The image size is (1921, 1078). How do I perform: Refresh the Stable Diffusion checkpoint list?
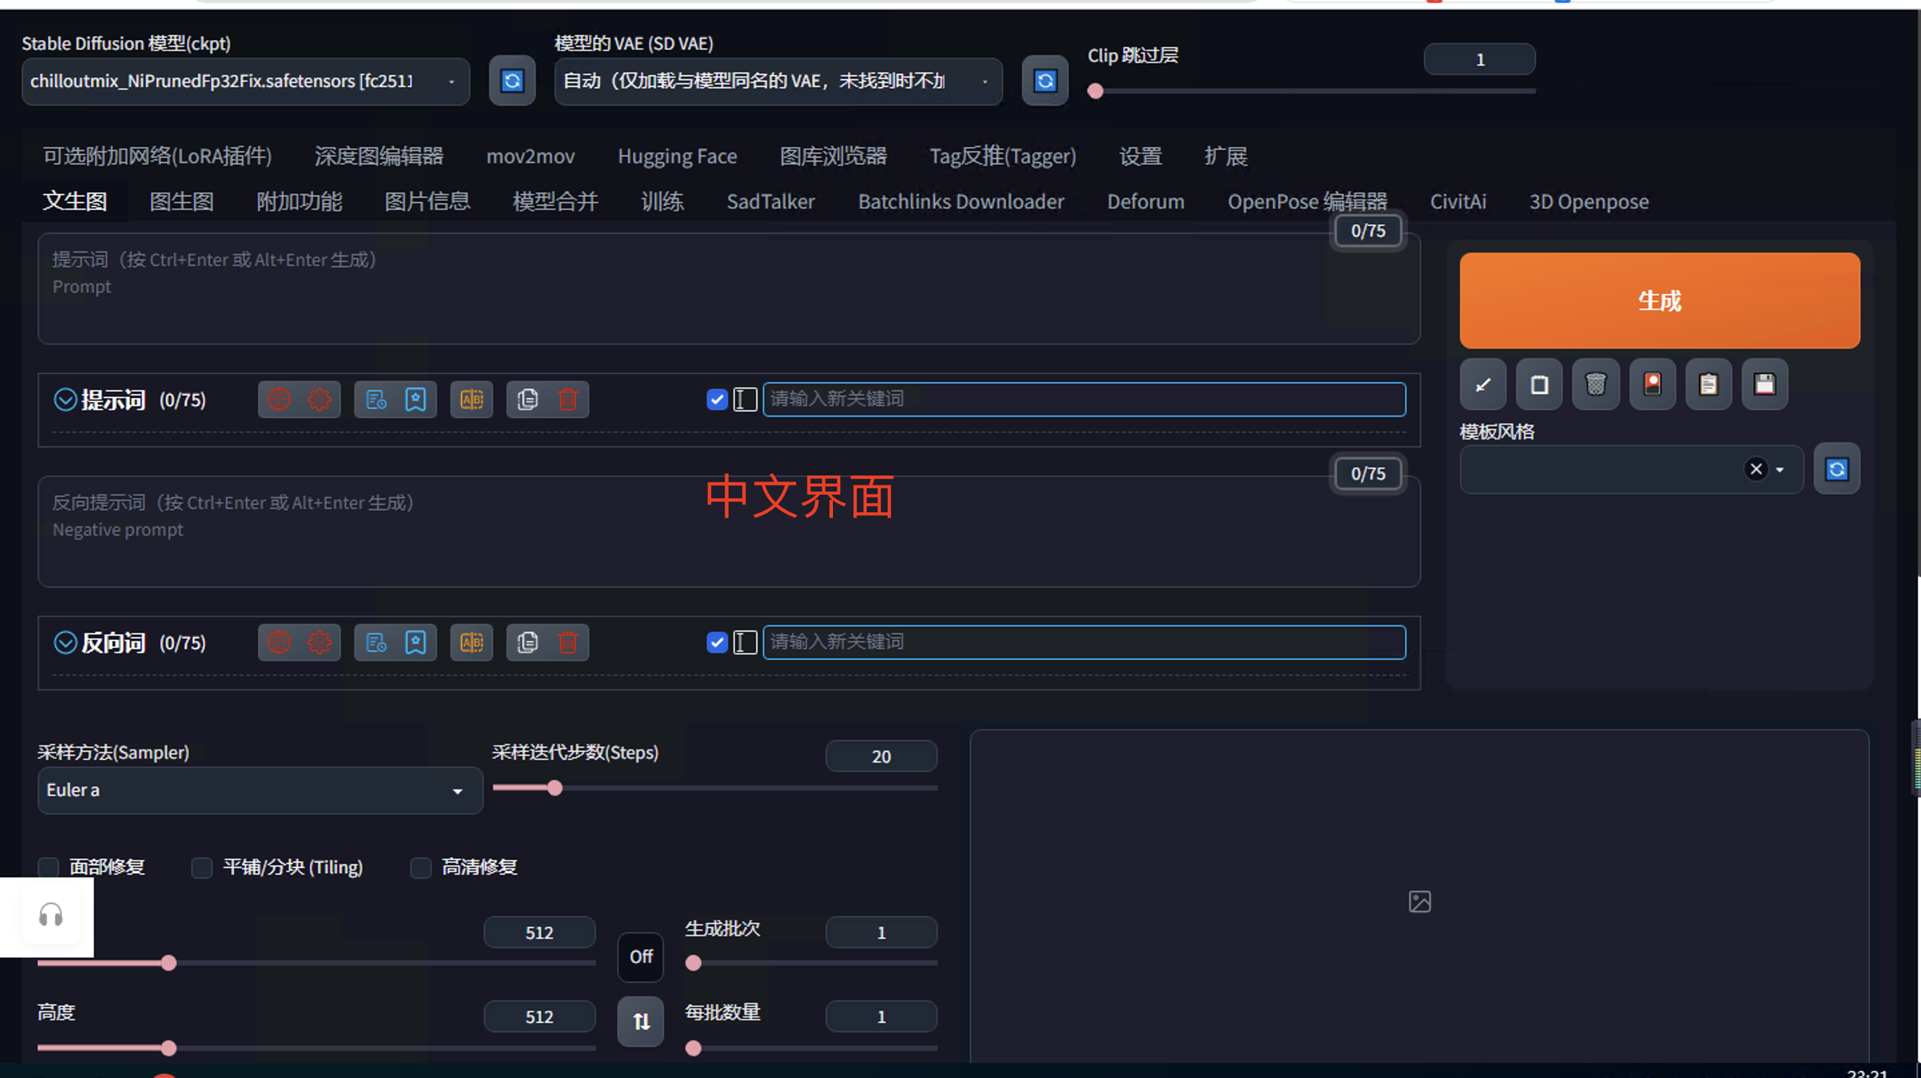tap(512, 81)
